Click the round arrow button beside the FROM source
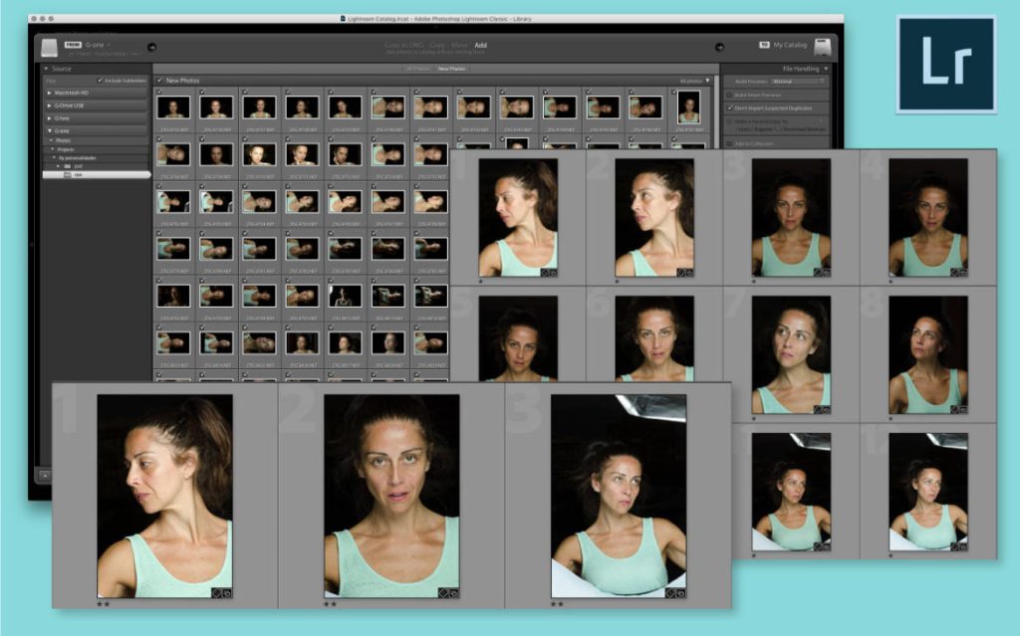 [x=151, y=46]
